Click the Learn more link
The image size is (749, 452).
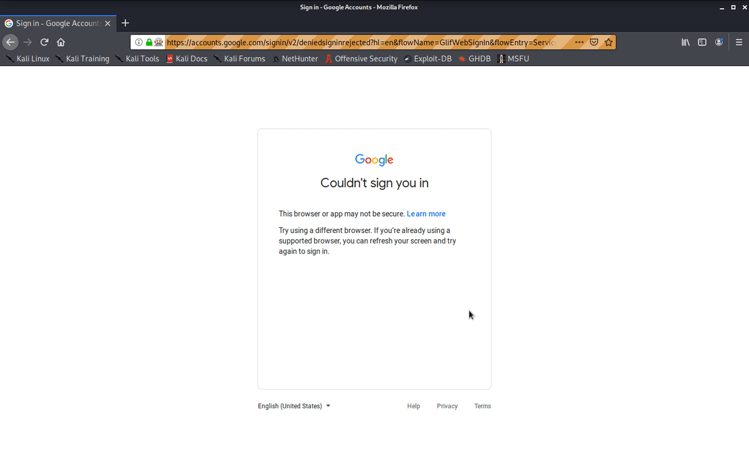(426, 214)
